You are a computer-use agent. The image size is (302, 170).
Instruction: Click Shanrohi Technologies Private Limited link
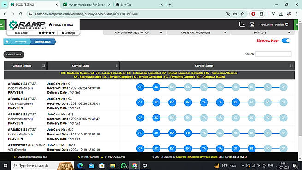(x=196, y=157)
